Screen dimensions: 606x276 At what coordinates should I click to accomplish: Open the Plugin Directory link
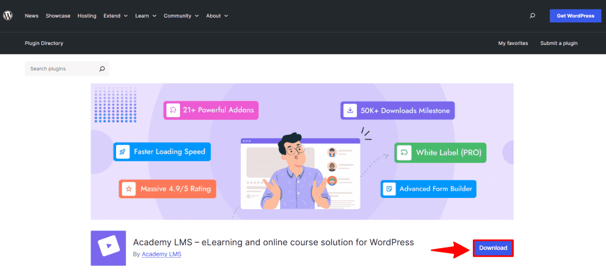click(44, 43)
